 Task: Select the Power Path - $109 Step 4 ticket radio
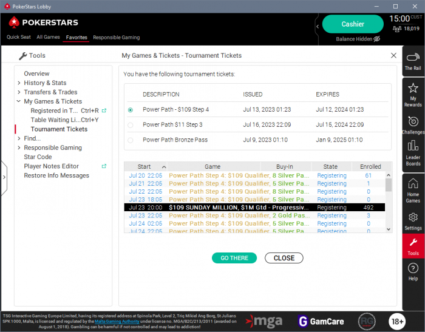131,110
